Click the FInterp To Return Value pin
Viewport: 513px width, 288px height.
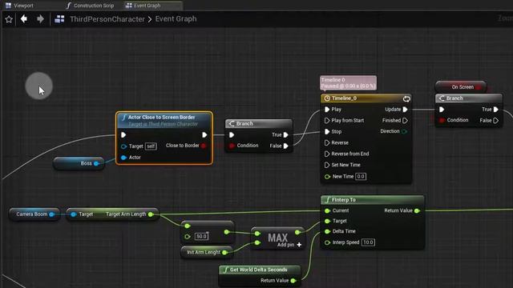tap(417, 211)
